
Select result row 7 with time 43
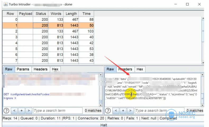click(48, 60)
